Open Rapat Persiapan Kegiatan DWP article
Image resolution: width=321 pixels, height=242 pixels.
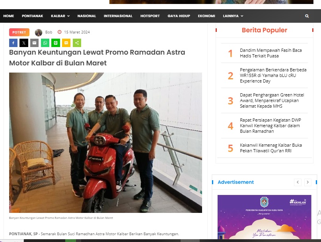coord(270,126)
